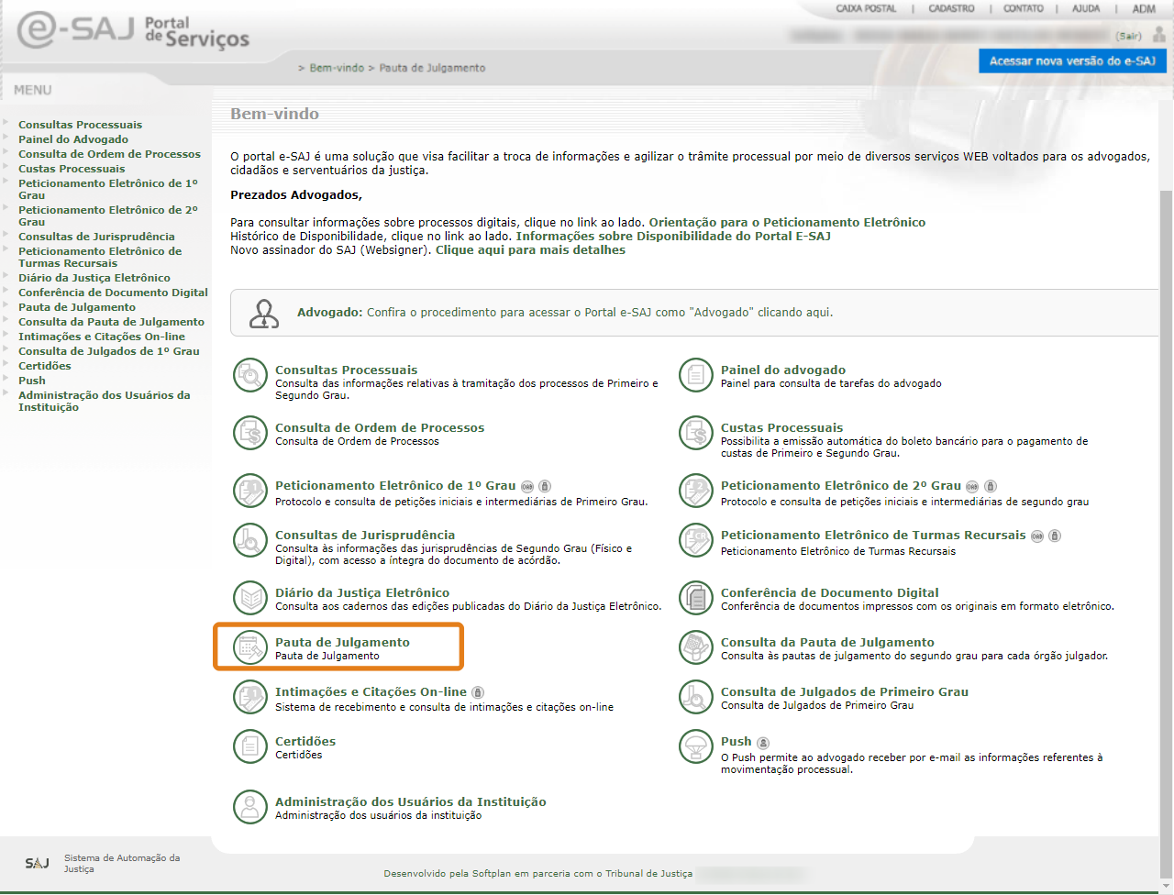Viewport: 1174px width, 895px height.
Task: Click the Sair logout link
Action: point(1129,37)
